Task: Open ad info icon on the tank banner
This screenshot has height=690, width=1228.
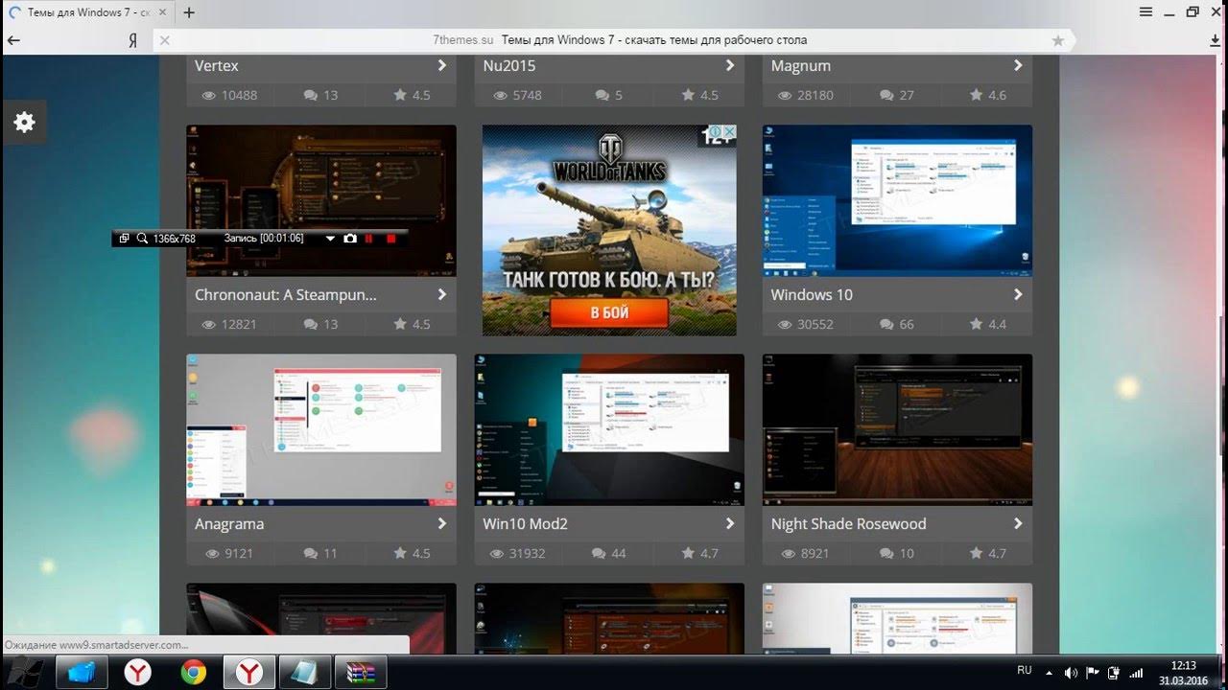Action: (716, 132)
